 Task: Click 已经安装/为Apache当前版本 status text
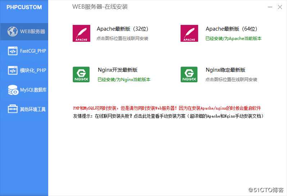[233, 39]
